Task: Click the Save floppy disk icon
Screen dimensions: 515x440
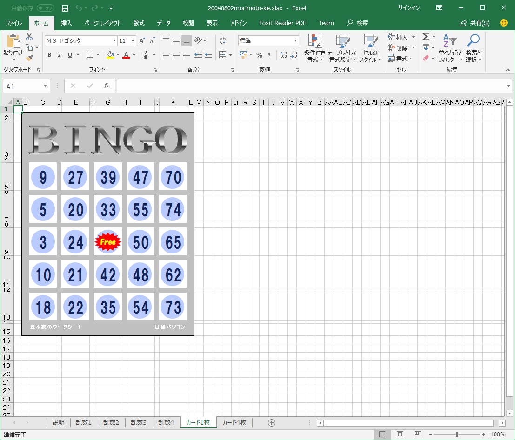Action: click(65, 8)
